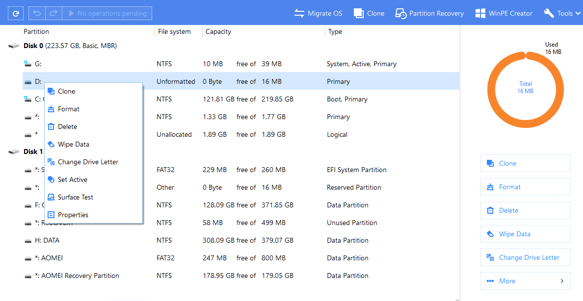Open Partition Recovery from the toolbar
This screenshot has width=583, height=301.
[x=430, y=13]
